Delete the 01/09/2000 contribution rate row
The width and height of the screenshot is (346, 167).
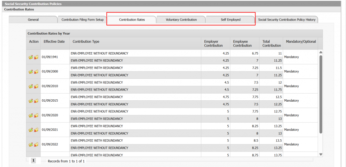click(x=36, y=72)
